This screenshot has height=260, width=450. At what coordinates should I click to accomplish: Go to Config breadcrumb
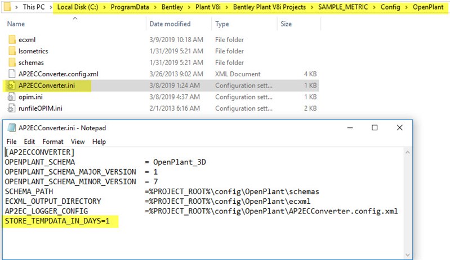[390, 7]
